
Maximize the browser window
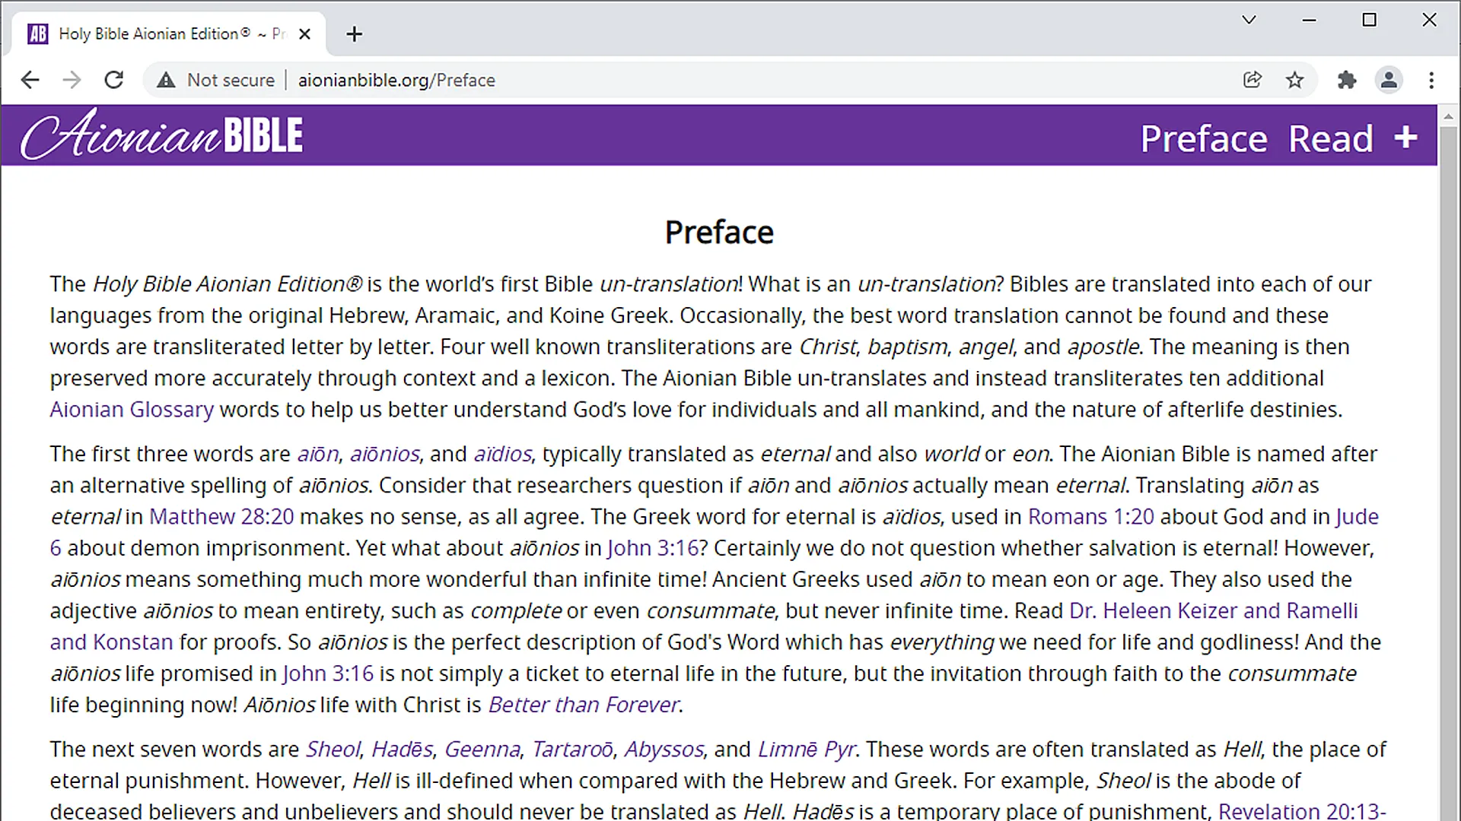click(x=1369, y=20)
